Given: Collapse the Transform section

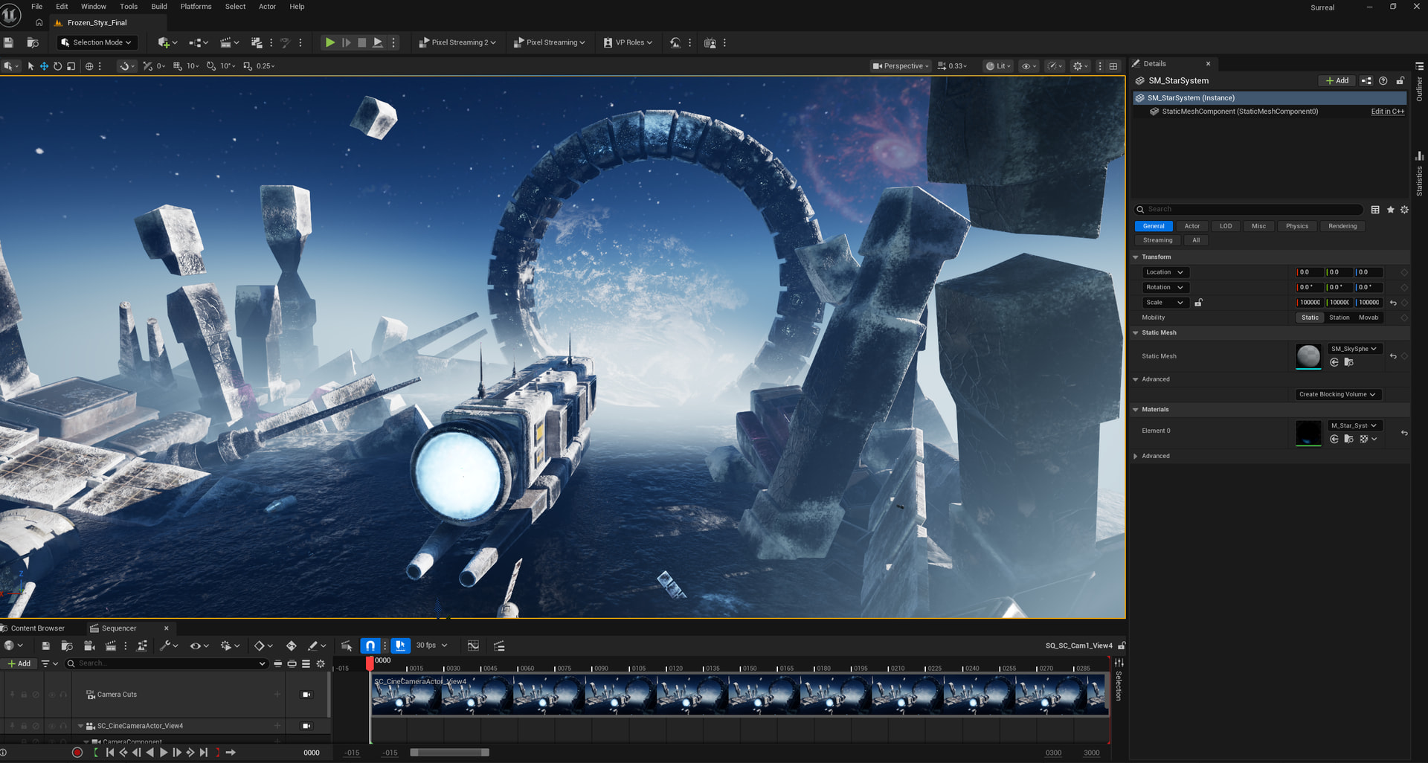Looking at the screenshot, I should [1136, 257].
